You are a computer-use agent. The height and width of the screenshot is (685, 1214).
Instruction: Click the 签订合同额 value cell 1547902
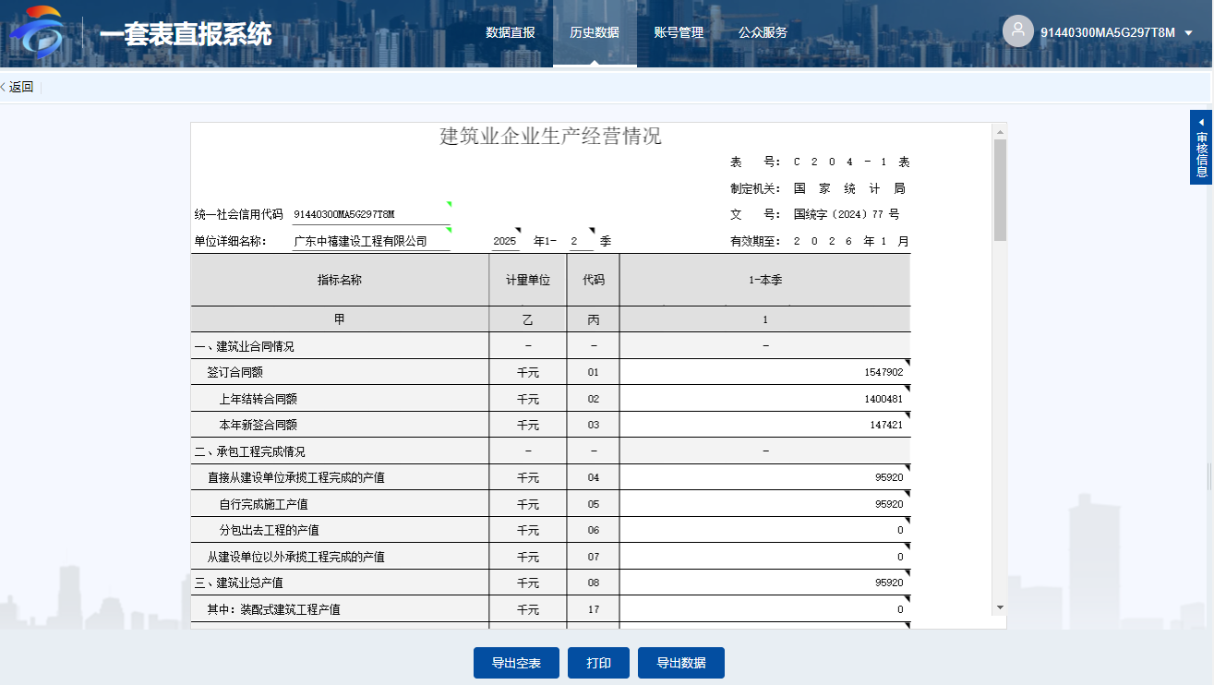click(x=764, y=372)
